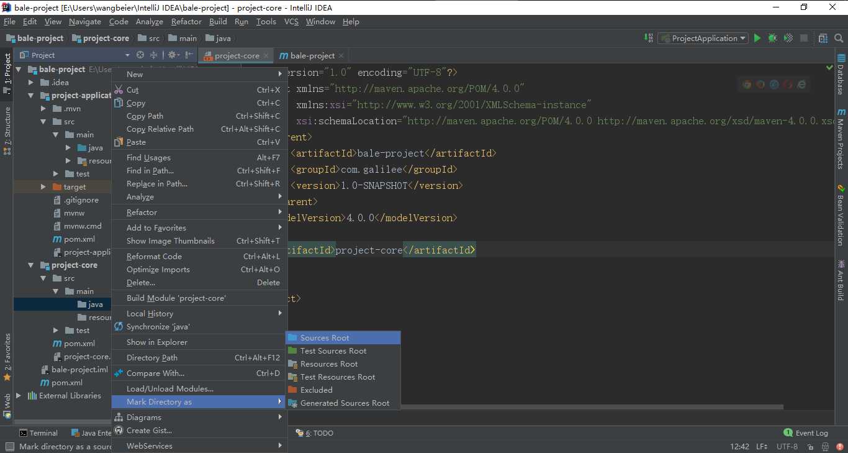Choose Find in Path… from context menu
Image resolution: width=848 pixels, height=453 pixels.
coord(198,170)
